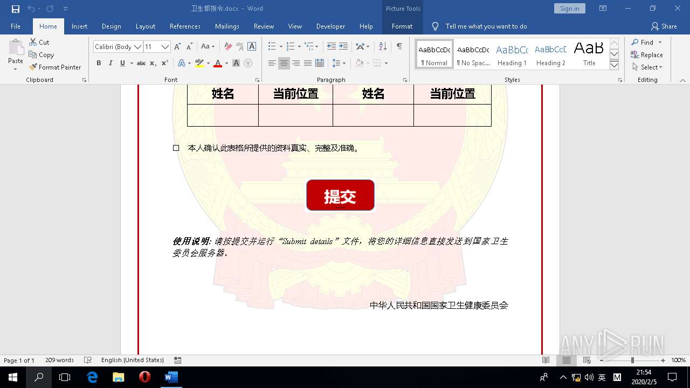Toggle Print Layout view
The width and height of the screenshot is (690, 388).
[x=567, y=360]
